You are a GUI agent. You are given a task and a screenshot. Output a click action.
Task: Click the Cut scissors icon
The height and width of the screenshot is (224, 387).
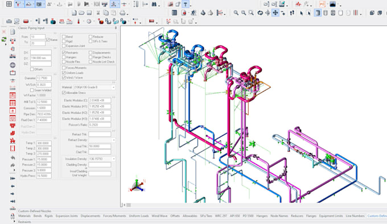point(98,13)
